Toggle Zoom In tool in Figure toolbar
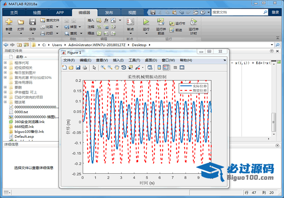284x198 pixels. click(x=103, y=67)
